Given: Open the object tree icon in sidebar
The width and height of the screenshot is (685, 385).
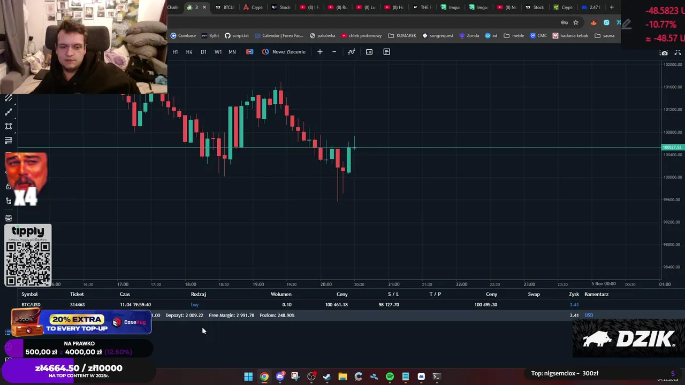Looking at the screenshot, I should click(9, 201).
